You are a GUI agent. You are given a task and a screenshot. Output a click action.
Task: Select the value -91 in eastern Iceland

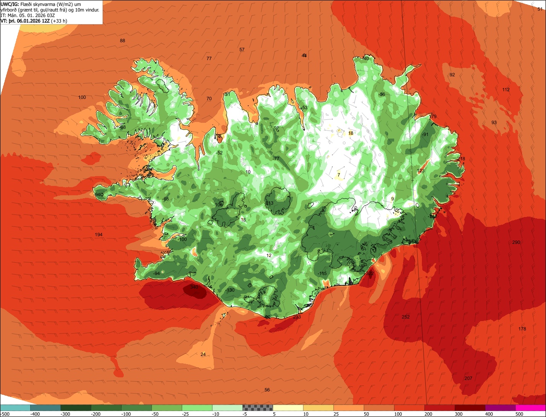pyautogui.click(x=425, y=135)
